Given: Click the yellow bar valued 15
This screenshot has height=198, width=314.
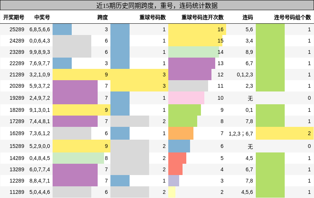Looking at the screenshot, I should click(x=195, y=41).
